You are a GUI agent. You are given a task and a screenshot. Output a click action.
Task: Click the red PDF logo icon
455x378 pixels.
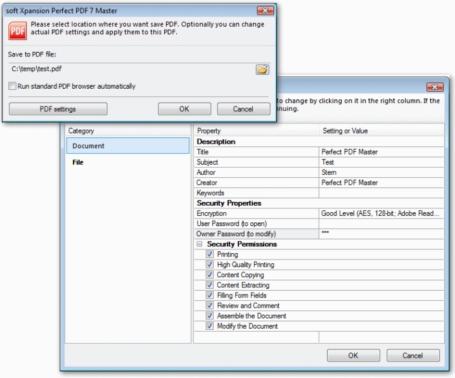pyautogui.click(x=18, y=31)
